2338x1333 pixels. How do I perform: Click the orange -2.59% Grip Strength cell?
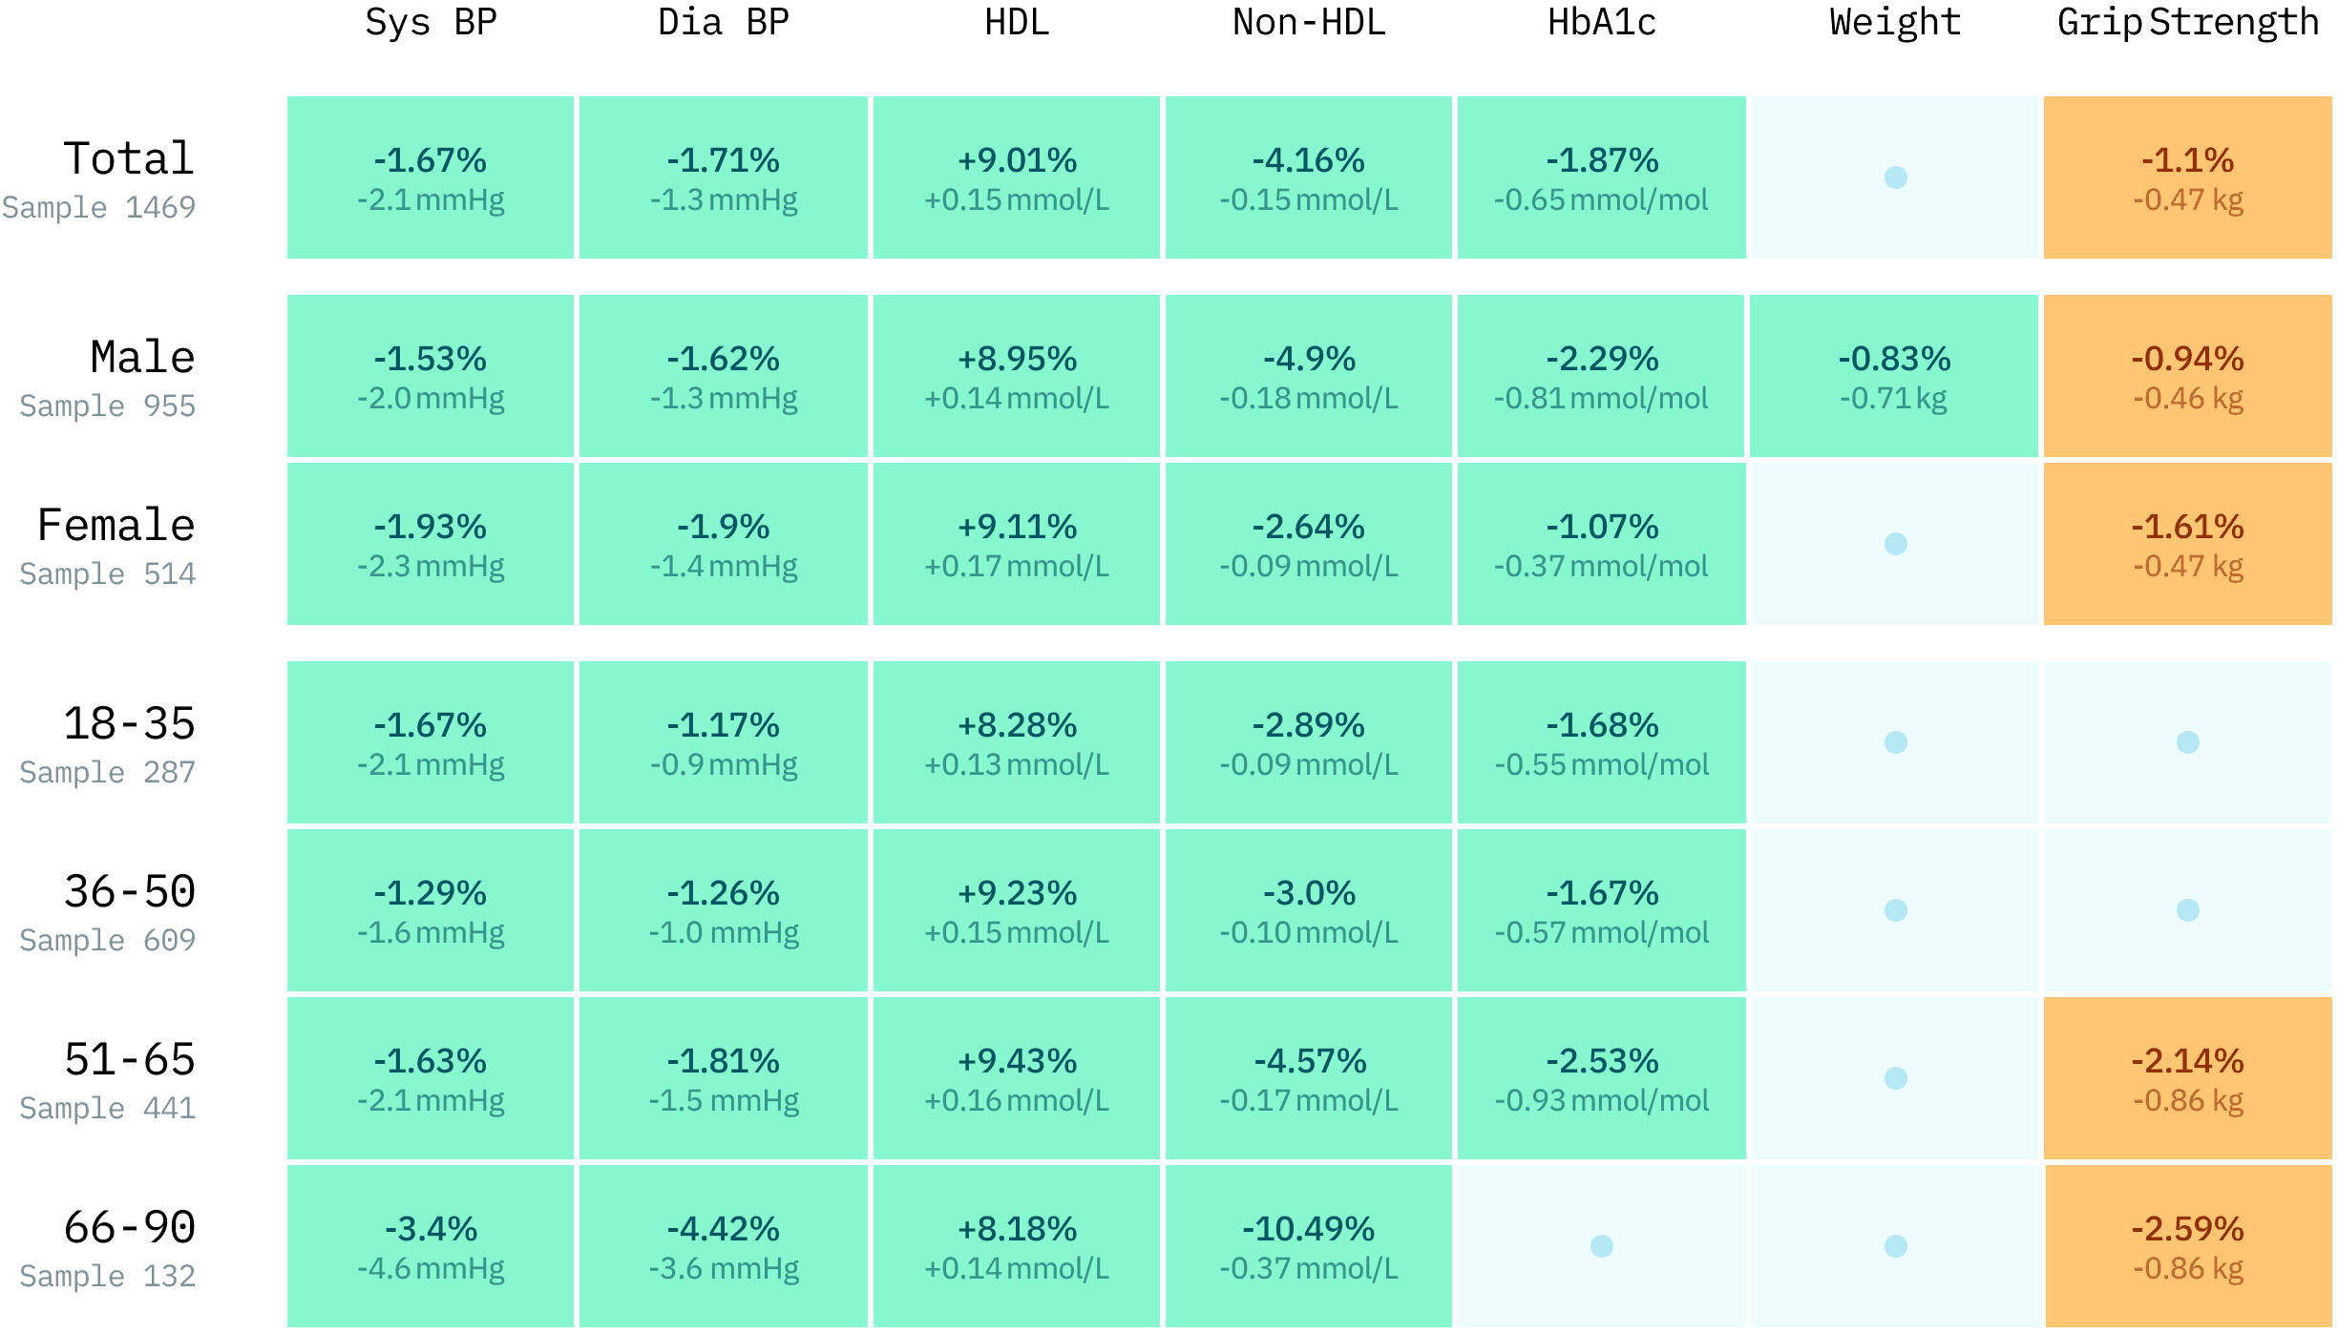[2187, 1246]
